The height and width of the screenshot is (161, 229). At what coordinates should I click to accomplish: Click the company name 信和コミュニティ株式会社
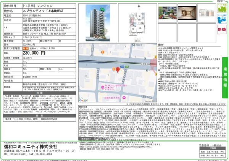(31, 147)
